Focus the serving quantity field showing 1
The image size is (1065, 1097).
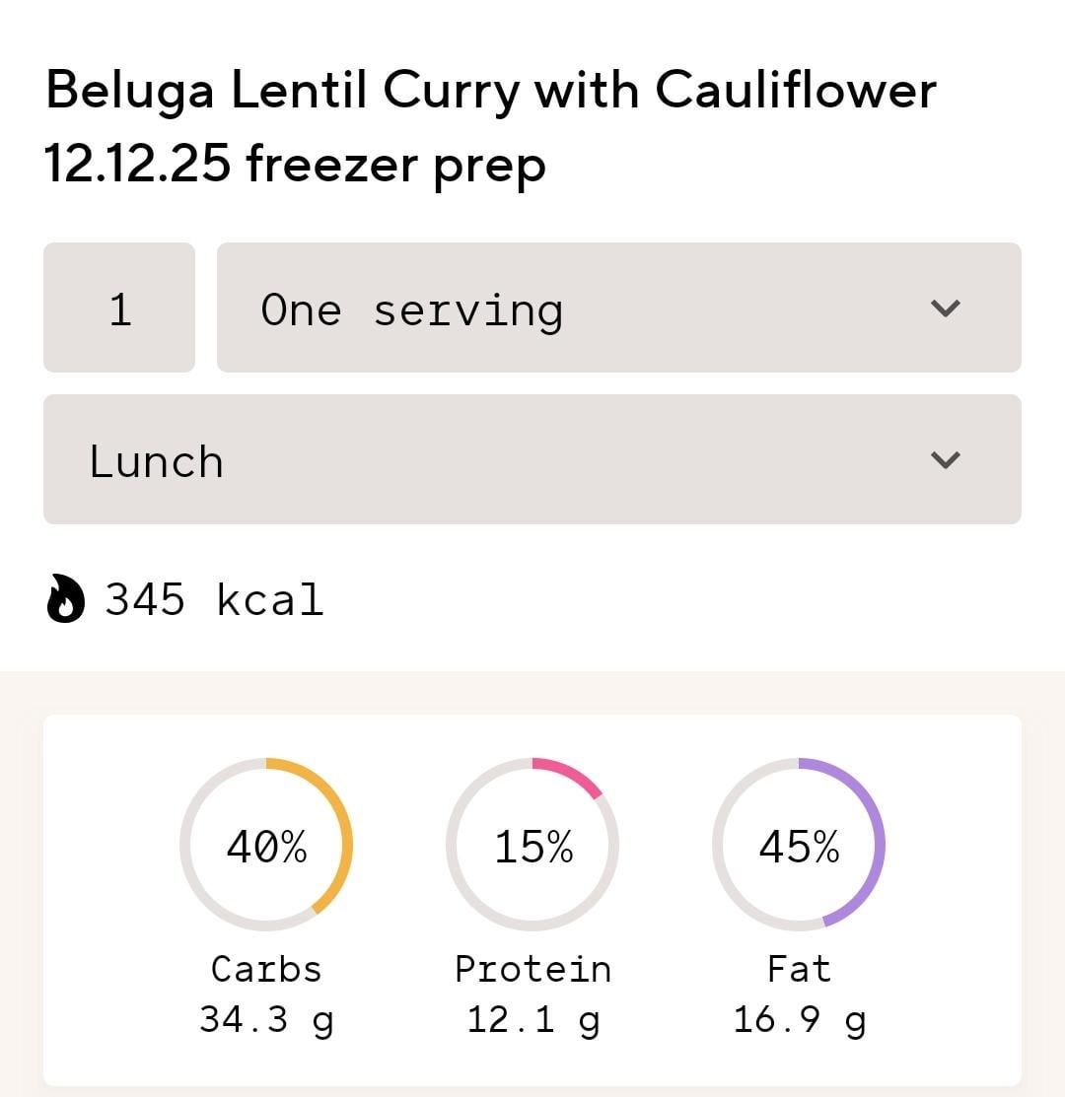(x=119, y=309)
